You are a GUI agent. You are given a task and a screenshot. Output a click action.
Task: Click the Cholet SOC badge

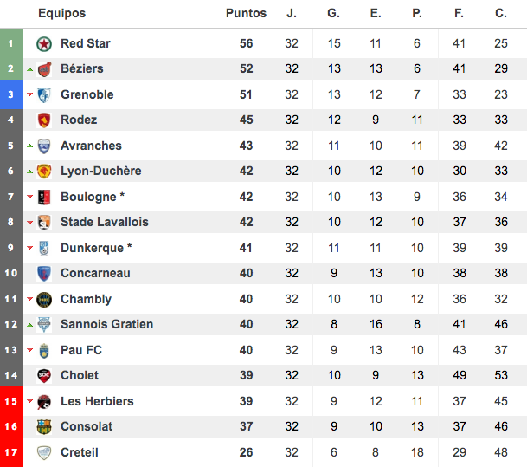pyautogui.click(x=44, y=376)
